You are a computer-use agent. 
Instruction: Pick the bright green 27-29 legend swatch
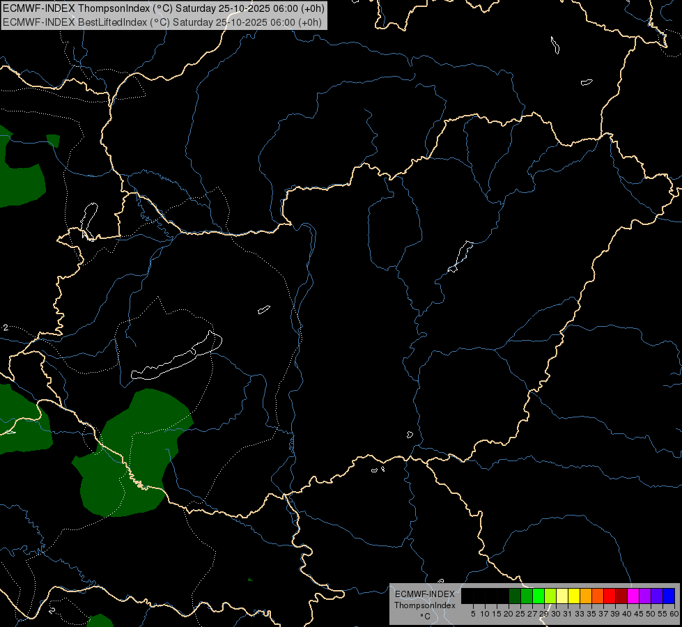click(538, 596)
